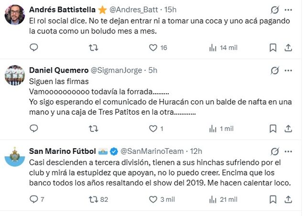The height and width of the screenshot is (216, 307).
Task: Reply to Andrés Battistella's tweet
Action: click(x=33, y=47)
